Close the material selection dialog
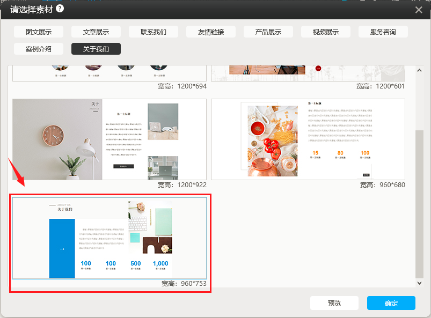The width and height of the screenshot is (431, 318). (419, 10)
